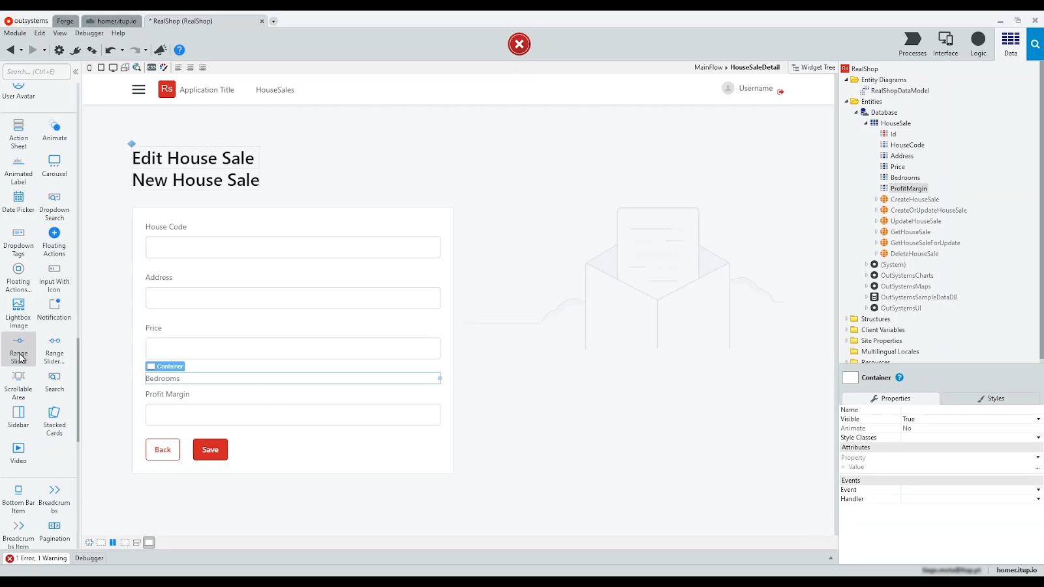Image resolution: width=1044 pixels, height=587 pixels.
Task: Select the Search widget in the toolbox
Action: (54, 380)
